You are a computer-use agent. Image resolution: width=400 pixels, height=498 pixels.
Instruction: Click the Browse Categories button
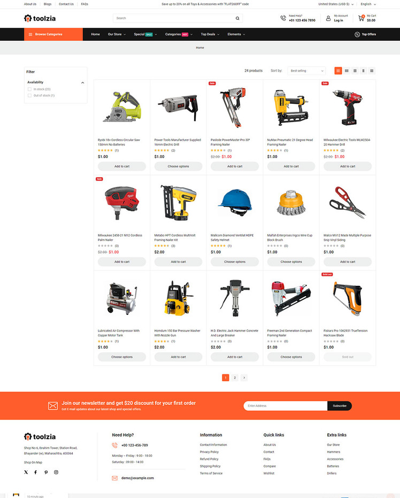point(53,34)
